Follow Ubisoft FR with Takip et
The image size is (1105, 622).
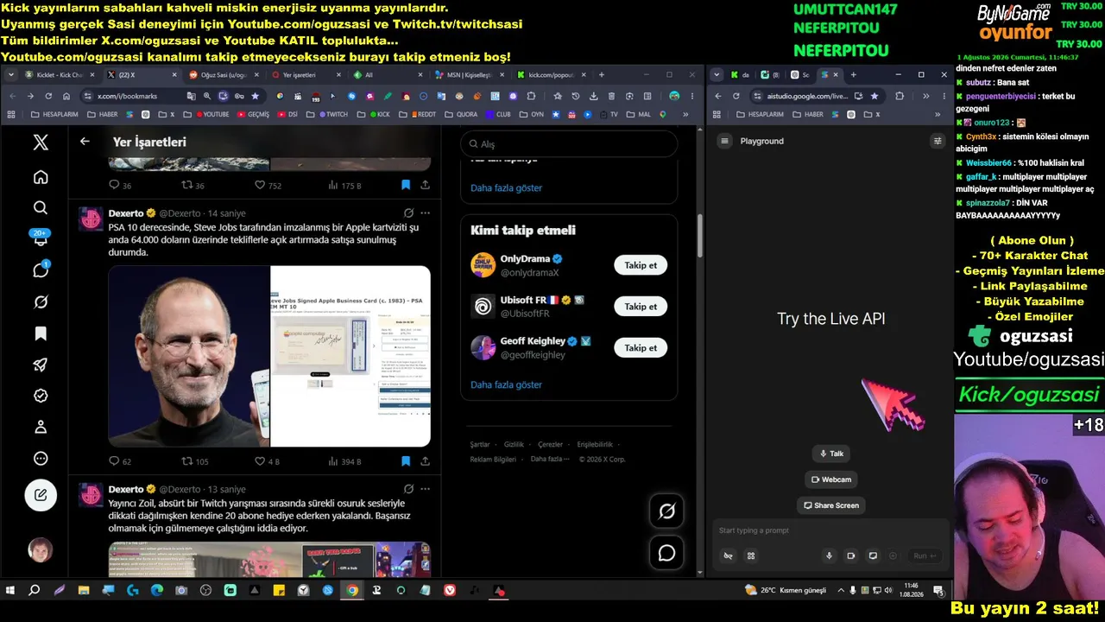coord(641,307)
